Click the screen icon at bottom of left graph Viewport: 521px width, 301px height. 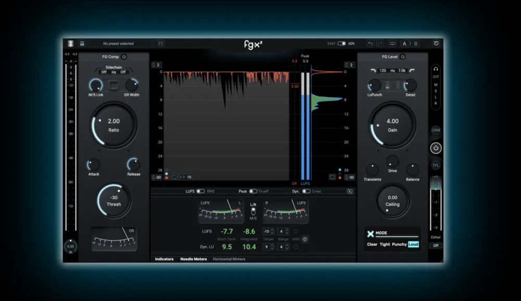(174, 177)
